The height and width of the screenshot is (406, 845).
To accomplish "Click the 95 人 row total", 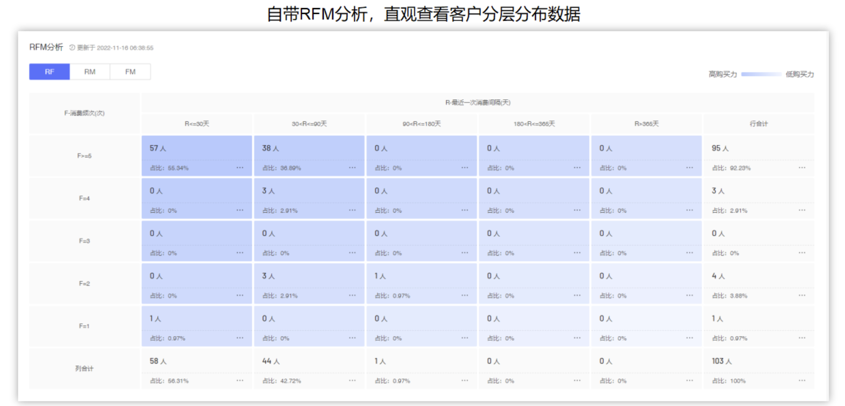I will tap(720, 148).
